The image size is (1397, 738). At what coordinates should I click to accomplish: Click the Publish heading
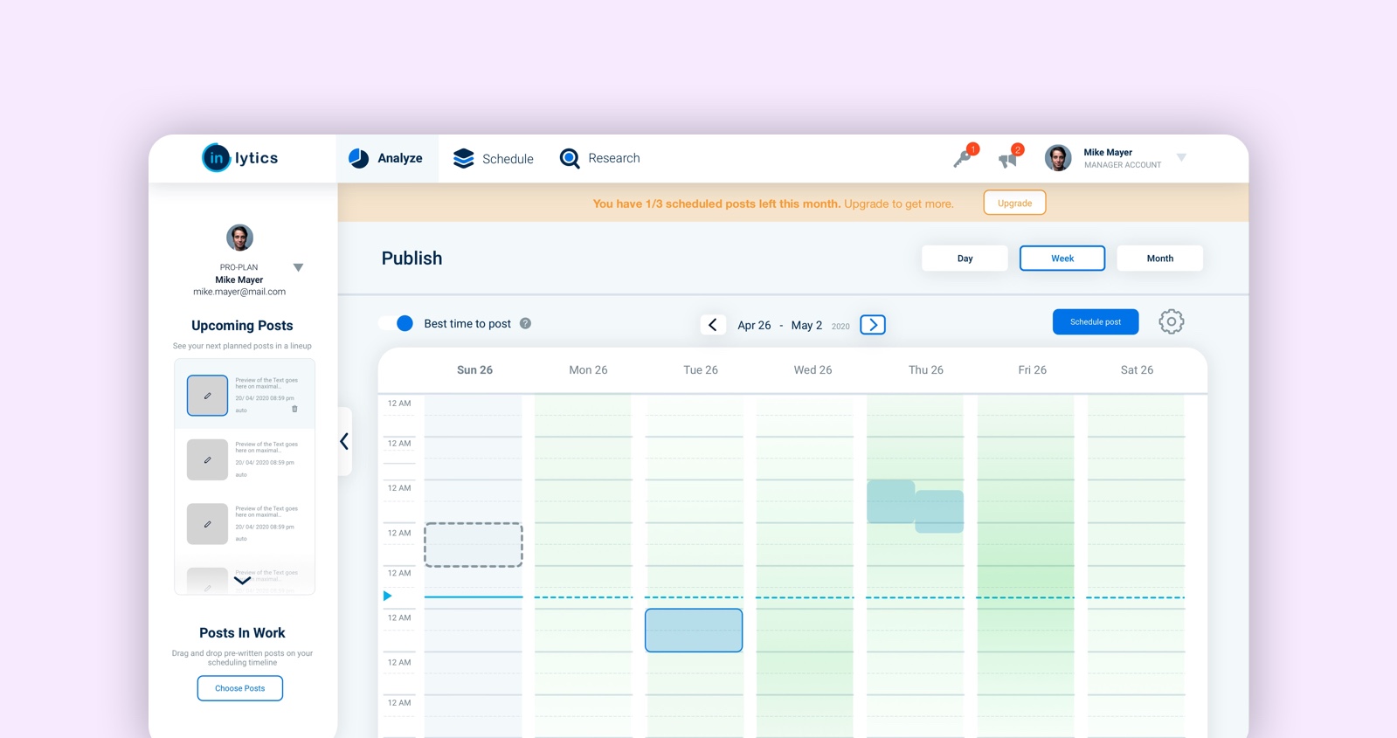[x=411, y=259]
